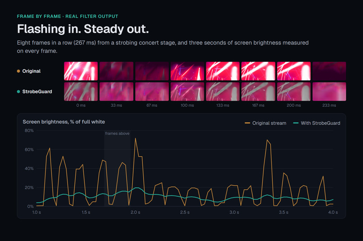The width and height of the screenshot is (363, 241).
Task: Select the StrobeGuard frame at 67 ms
Action: 152,92
